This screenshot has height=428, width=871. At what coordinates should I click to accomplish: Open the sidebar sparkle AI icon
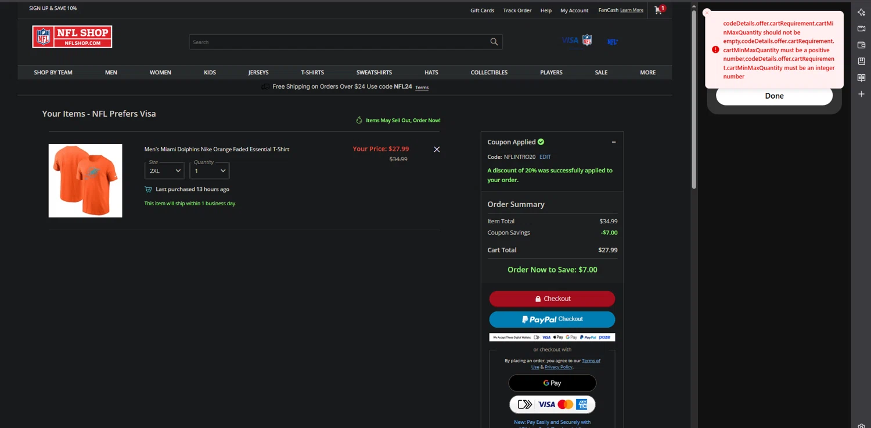(x=861, y=12)
